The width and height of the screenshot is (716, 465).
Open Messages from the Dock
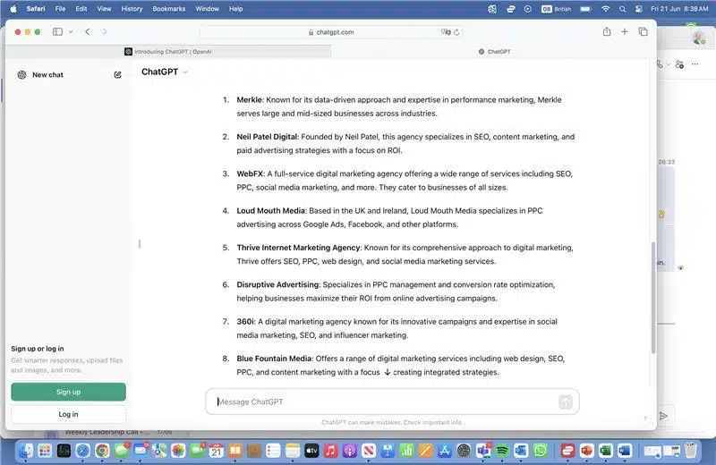122,451
